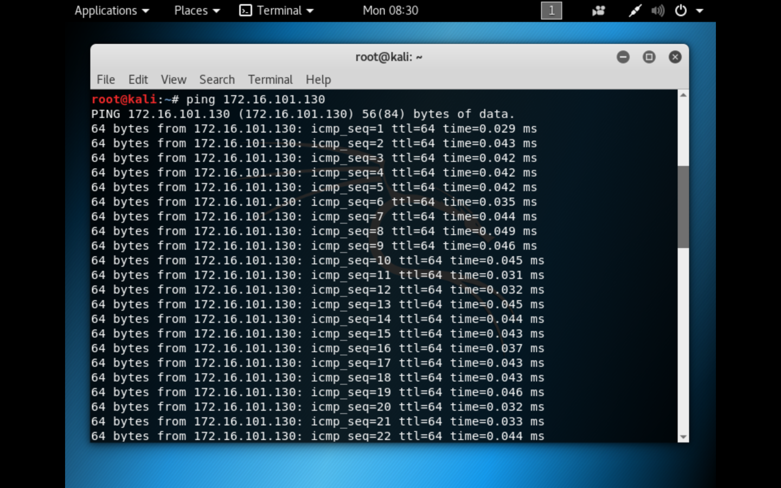Minimize the root@kali terminal window
The width and height of the screenshot is (781, 488).
coord(623,57)
